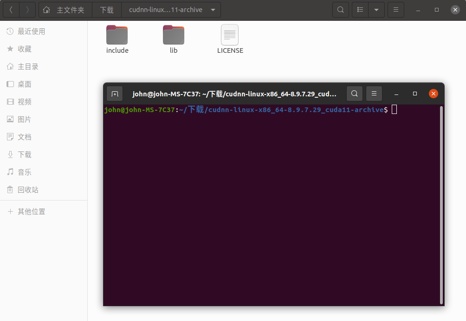Open a new tab in the terminal

115,94
